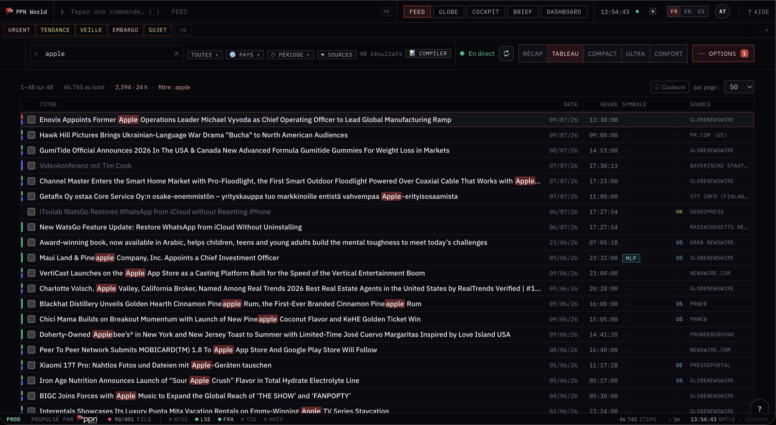Open the TOUTES filter dropdown

(205, 55)
